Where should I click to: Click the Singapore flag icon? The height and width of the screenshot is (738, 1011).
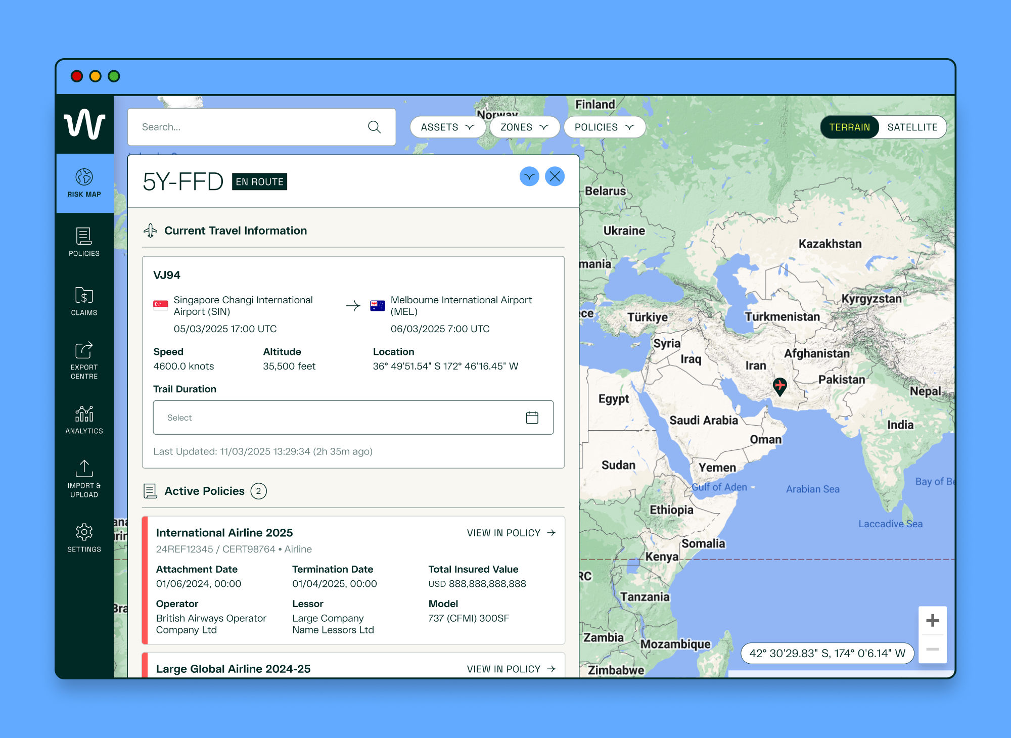click(161, 305)
